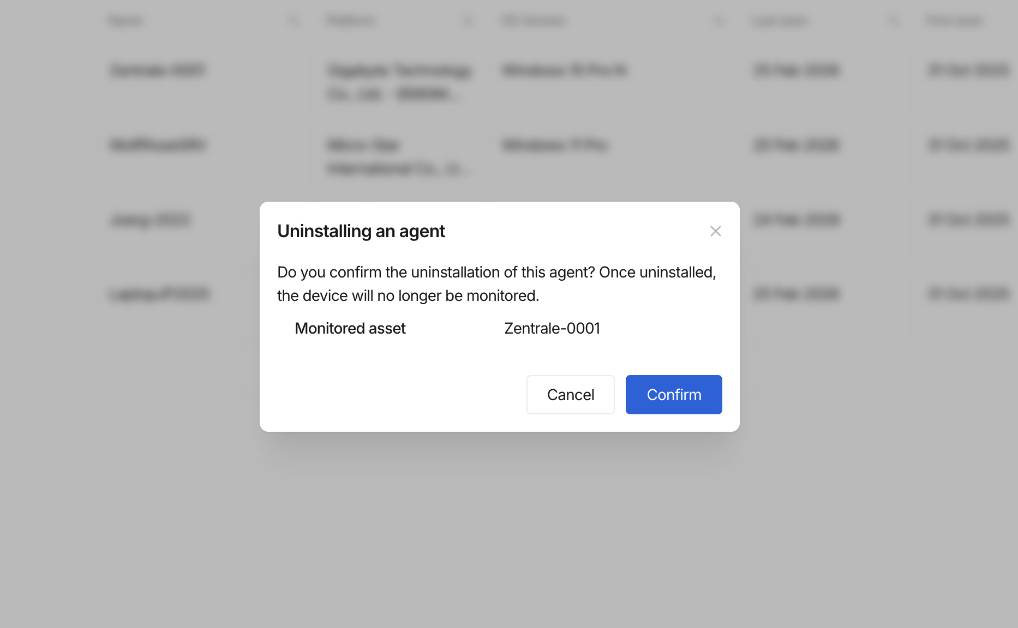
Task: Click the Last seen column header
Action: (780, 21)
